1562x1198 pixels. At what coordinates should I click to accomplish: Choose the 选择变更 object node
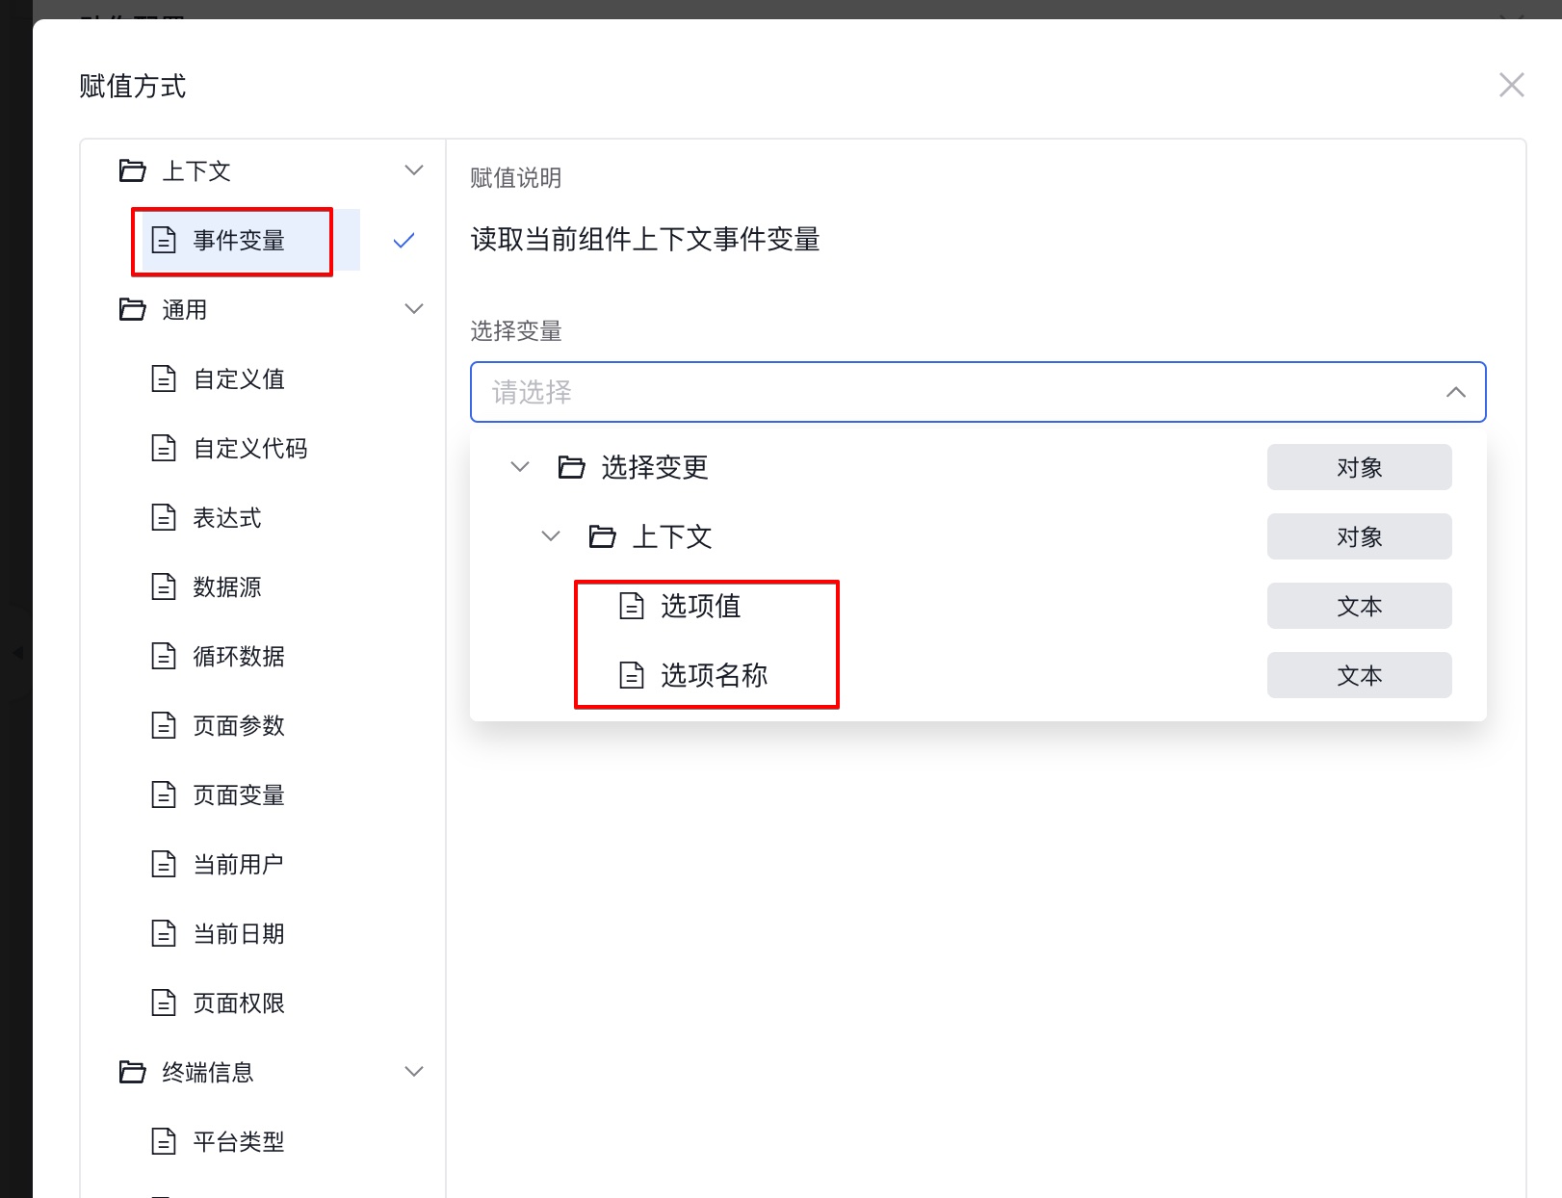click(x=655, y=467)
